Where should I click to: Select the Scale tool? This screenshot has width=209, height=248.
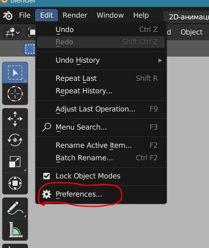click(15, 162)
